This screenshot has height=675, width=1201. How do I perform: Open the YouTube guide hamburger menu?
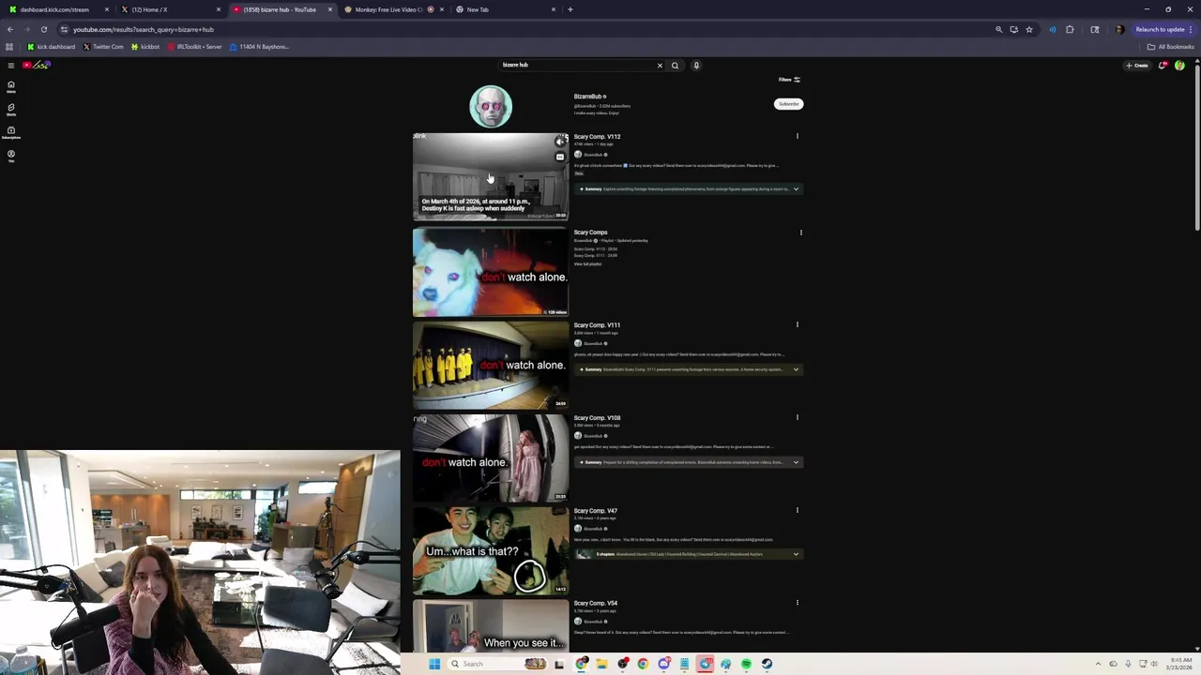click(x=11, y=65)
